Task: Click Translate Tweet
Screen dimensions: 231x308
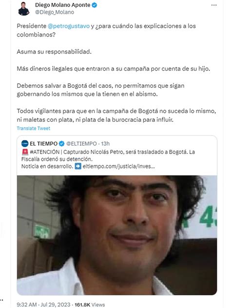Action: point(34,128)
